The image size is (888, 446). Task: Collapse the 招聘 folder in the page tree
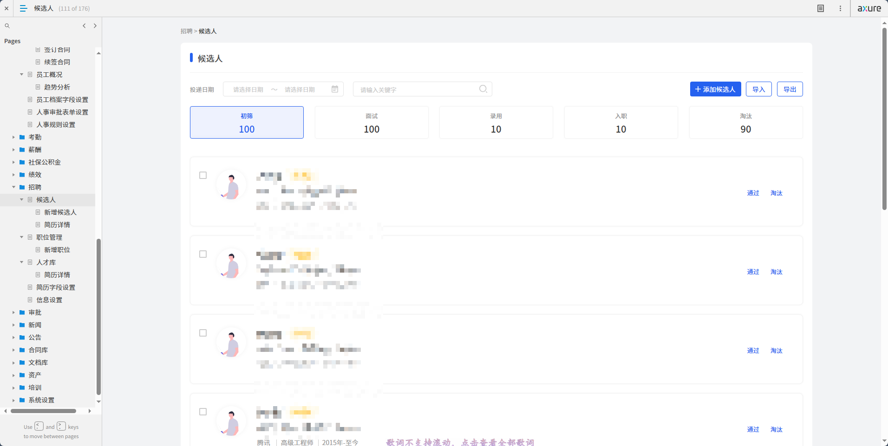click(13, 187)
